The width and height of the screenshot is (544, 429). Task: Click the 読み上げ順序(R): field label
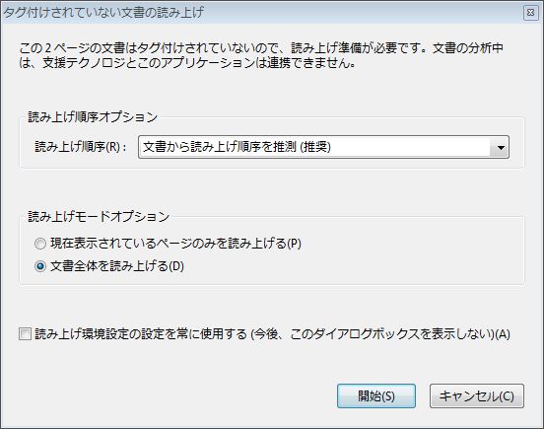click(81, 147)
